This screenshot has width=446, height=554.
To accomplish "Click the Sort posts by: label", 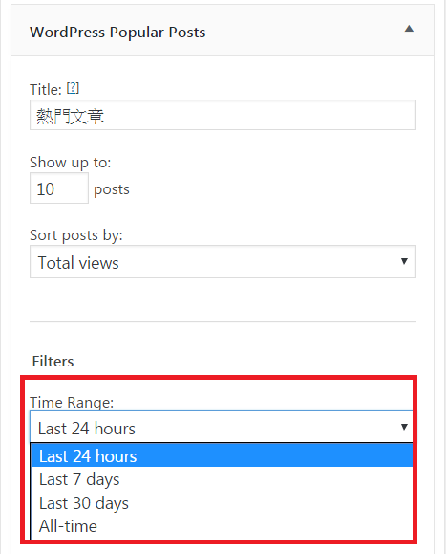I will point(76,235).
